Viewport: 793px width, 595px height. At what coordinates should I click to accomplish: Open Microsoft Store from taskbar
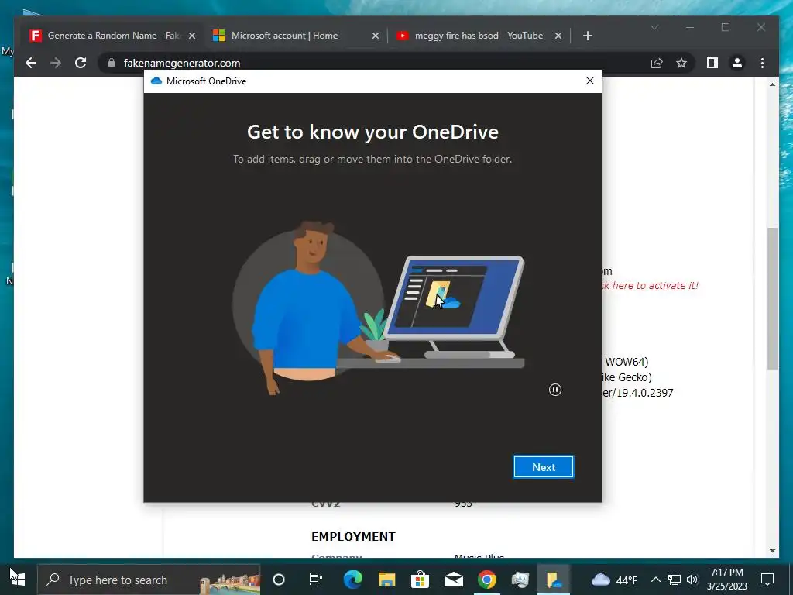pyautogui.click(x=420, y=580)
